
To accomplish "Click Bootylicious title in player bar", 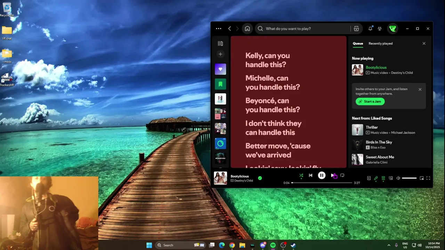I will (240, 176).
